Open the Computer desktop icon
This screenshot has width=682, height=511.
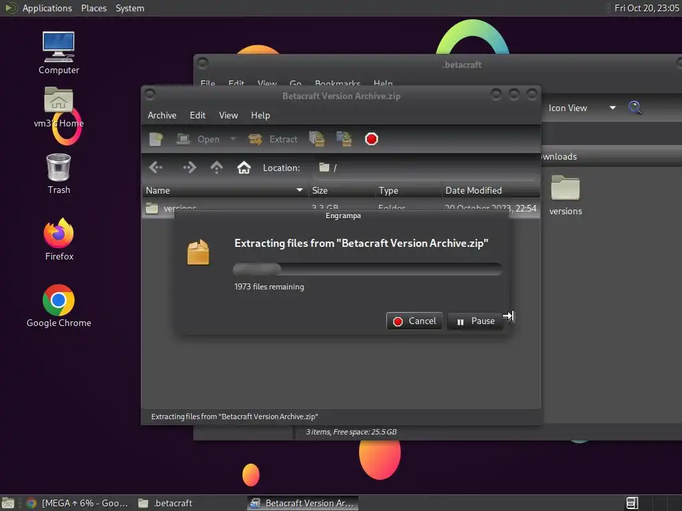(59, 53)
